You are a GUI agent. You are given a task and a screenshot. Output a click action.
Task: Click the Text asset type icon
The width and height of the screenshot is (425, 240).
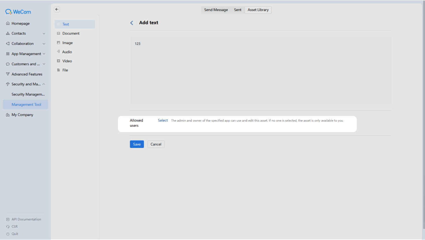tap(58, 24)
